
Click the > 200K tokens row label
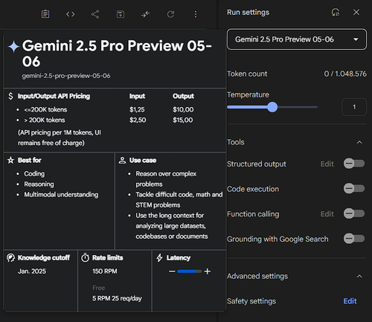[45, 120]
